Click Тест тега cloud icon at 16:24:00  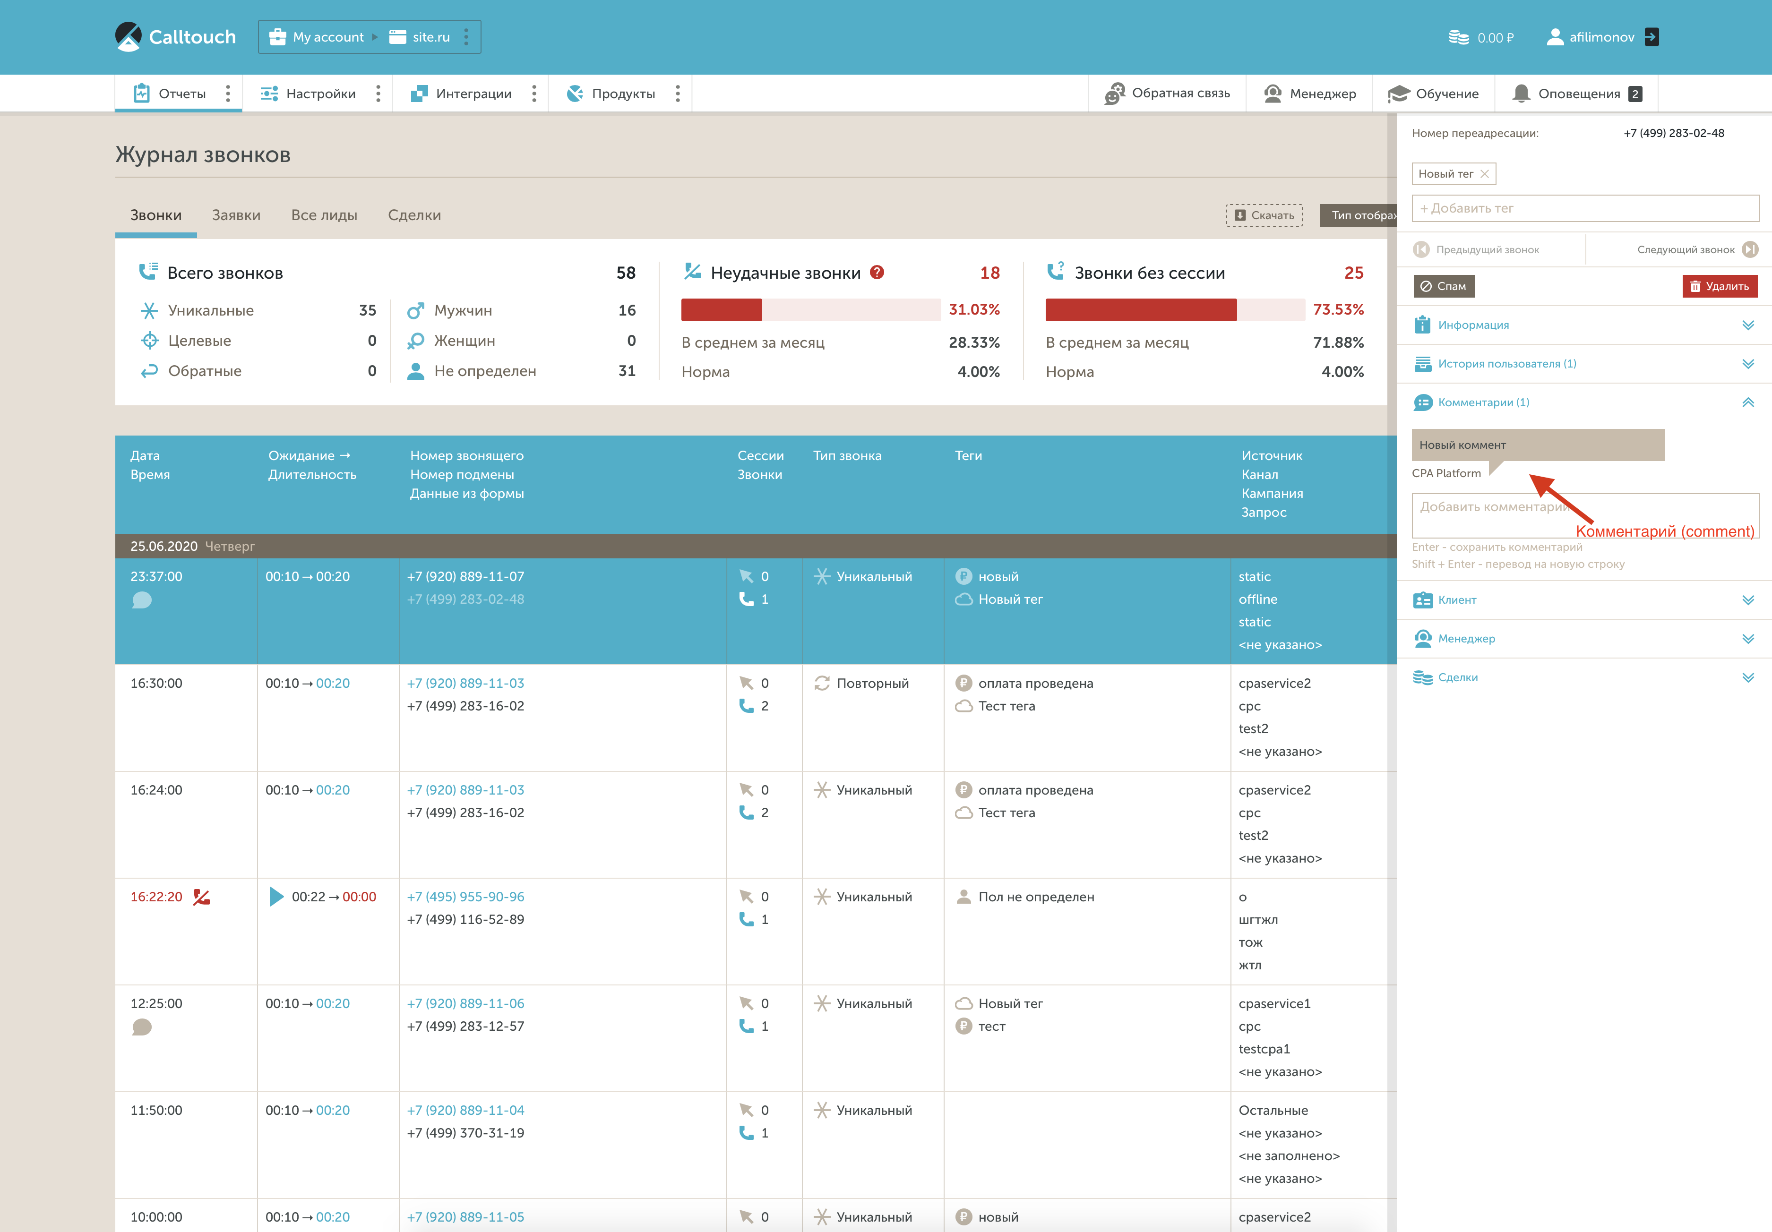click(x=963, y=813)
